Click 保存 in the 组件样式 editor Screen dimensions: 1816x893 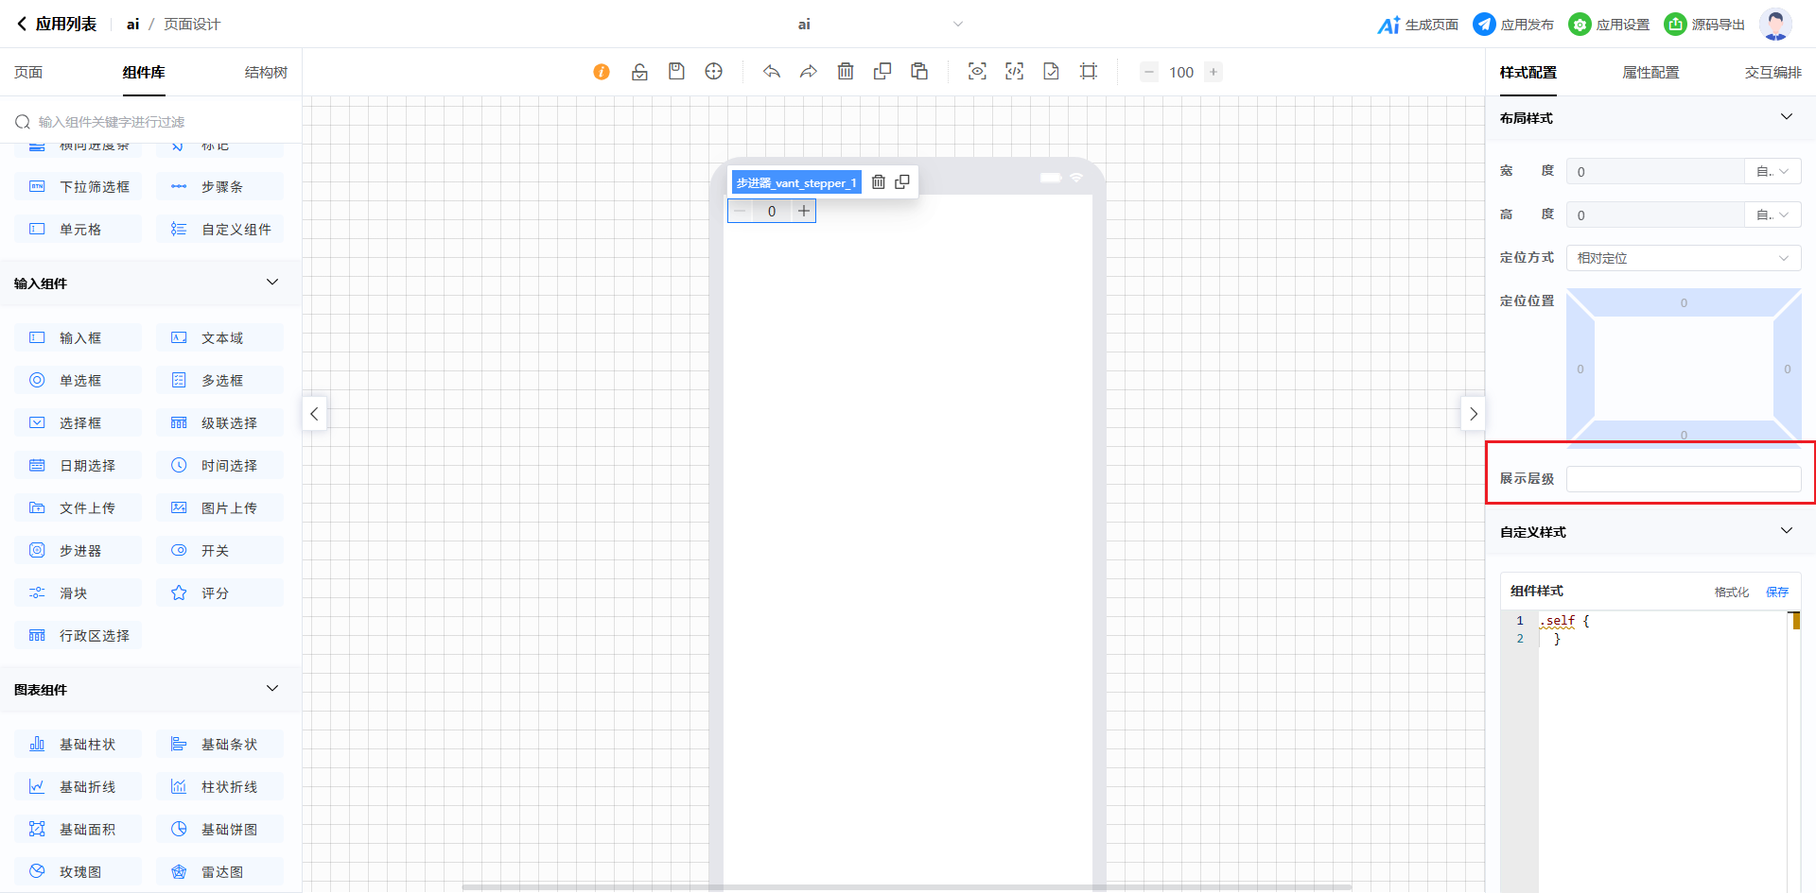[1776, 592]
